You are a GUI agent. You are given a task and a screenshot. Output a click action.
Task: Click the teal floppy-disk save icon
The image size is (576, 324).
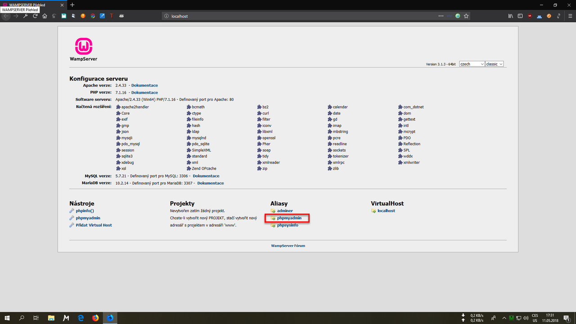64,16
